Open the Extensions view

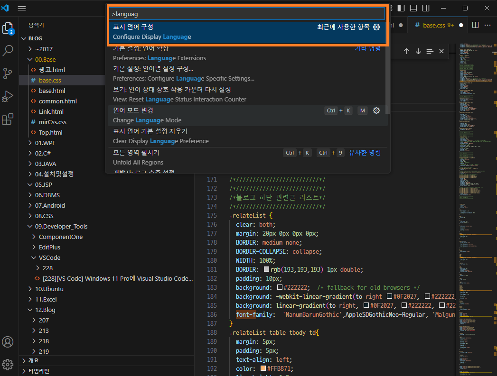8,119
